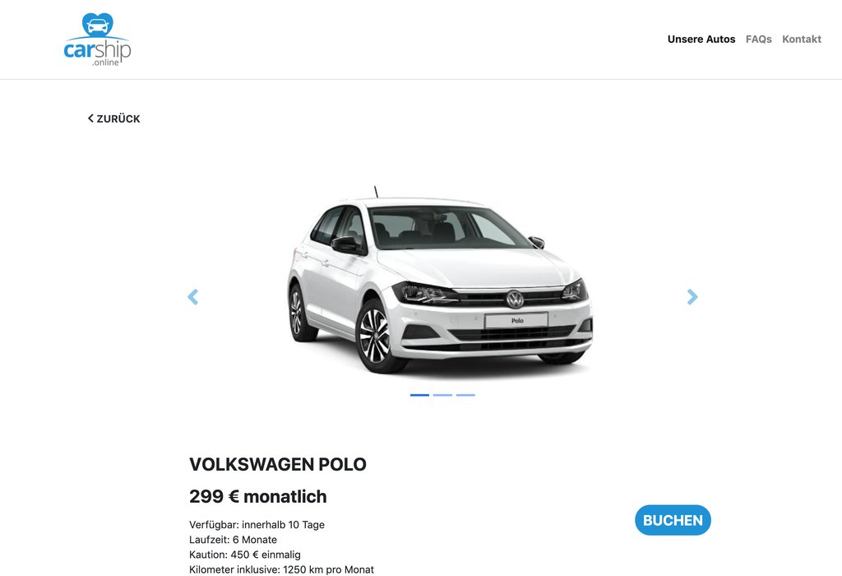Click the carship.online logo

point(97,39)
